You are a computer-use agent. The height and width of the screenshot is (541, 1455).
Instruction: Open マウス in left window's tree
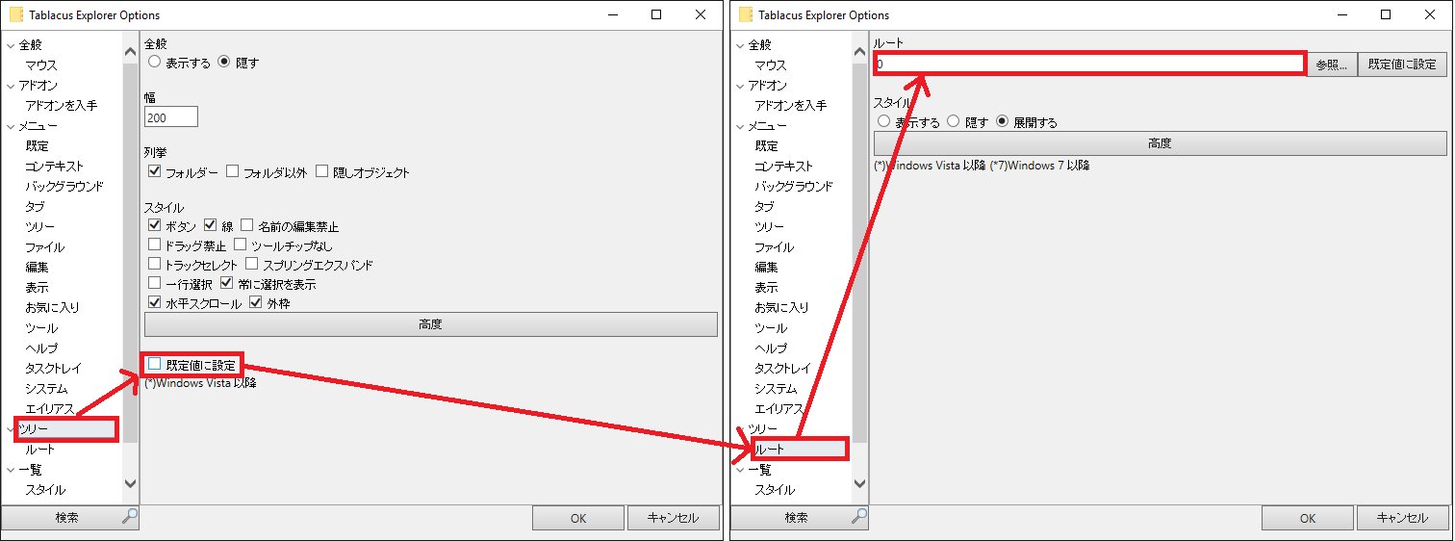41,65
